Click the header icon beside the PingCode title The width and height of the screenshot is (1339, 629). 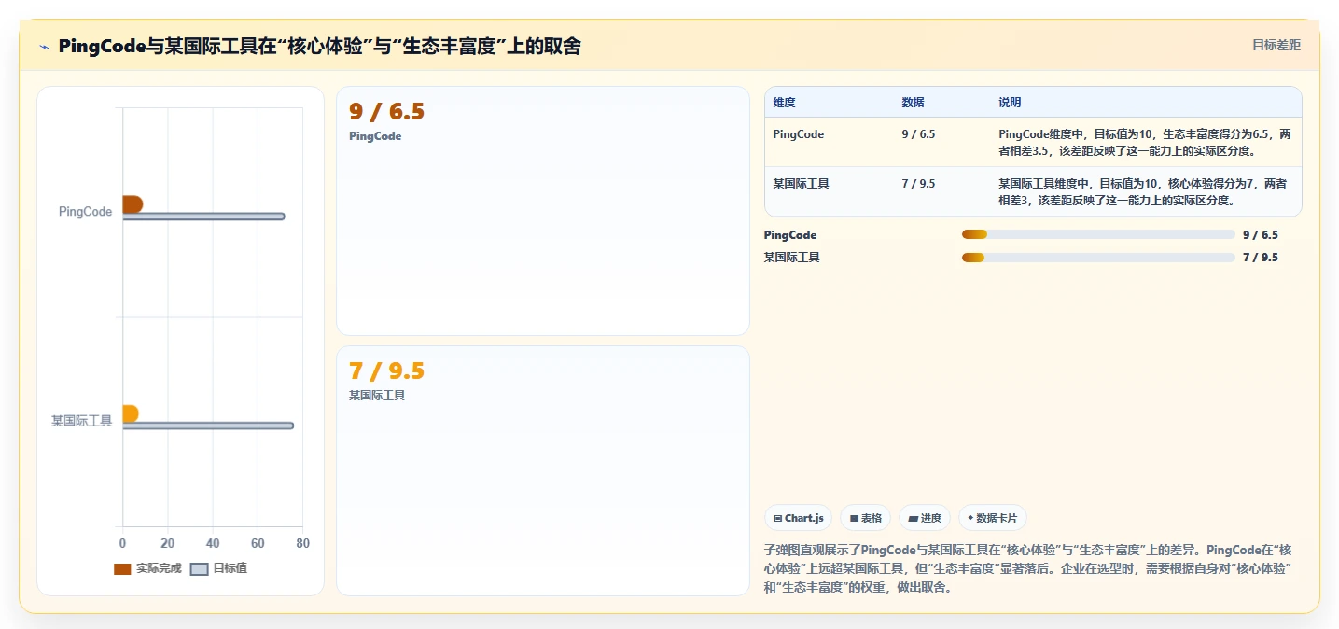pos(44,47)
